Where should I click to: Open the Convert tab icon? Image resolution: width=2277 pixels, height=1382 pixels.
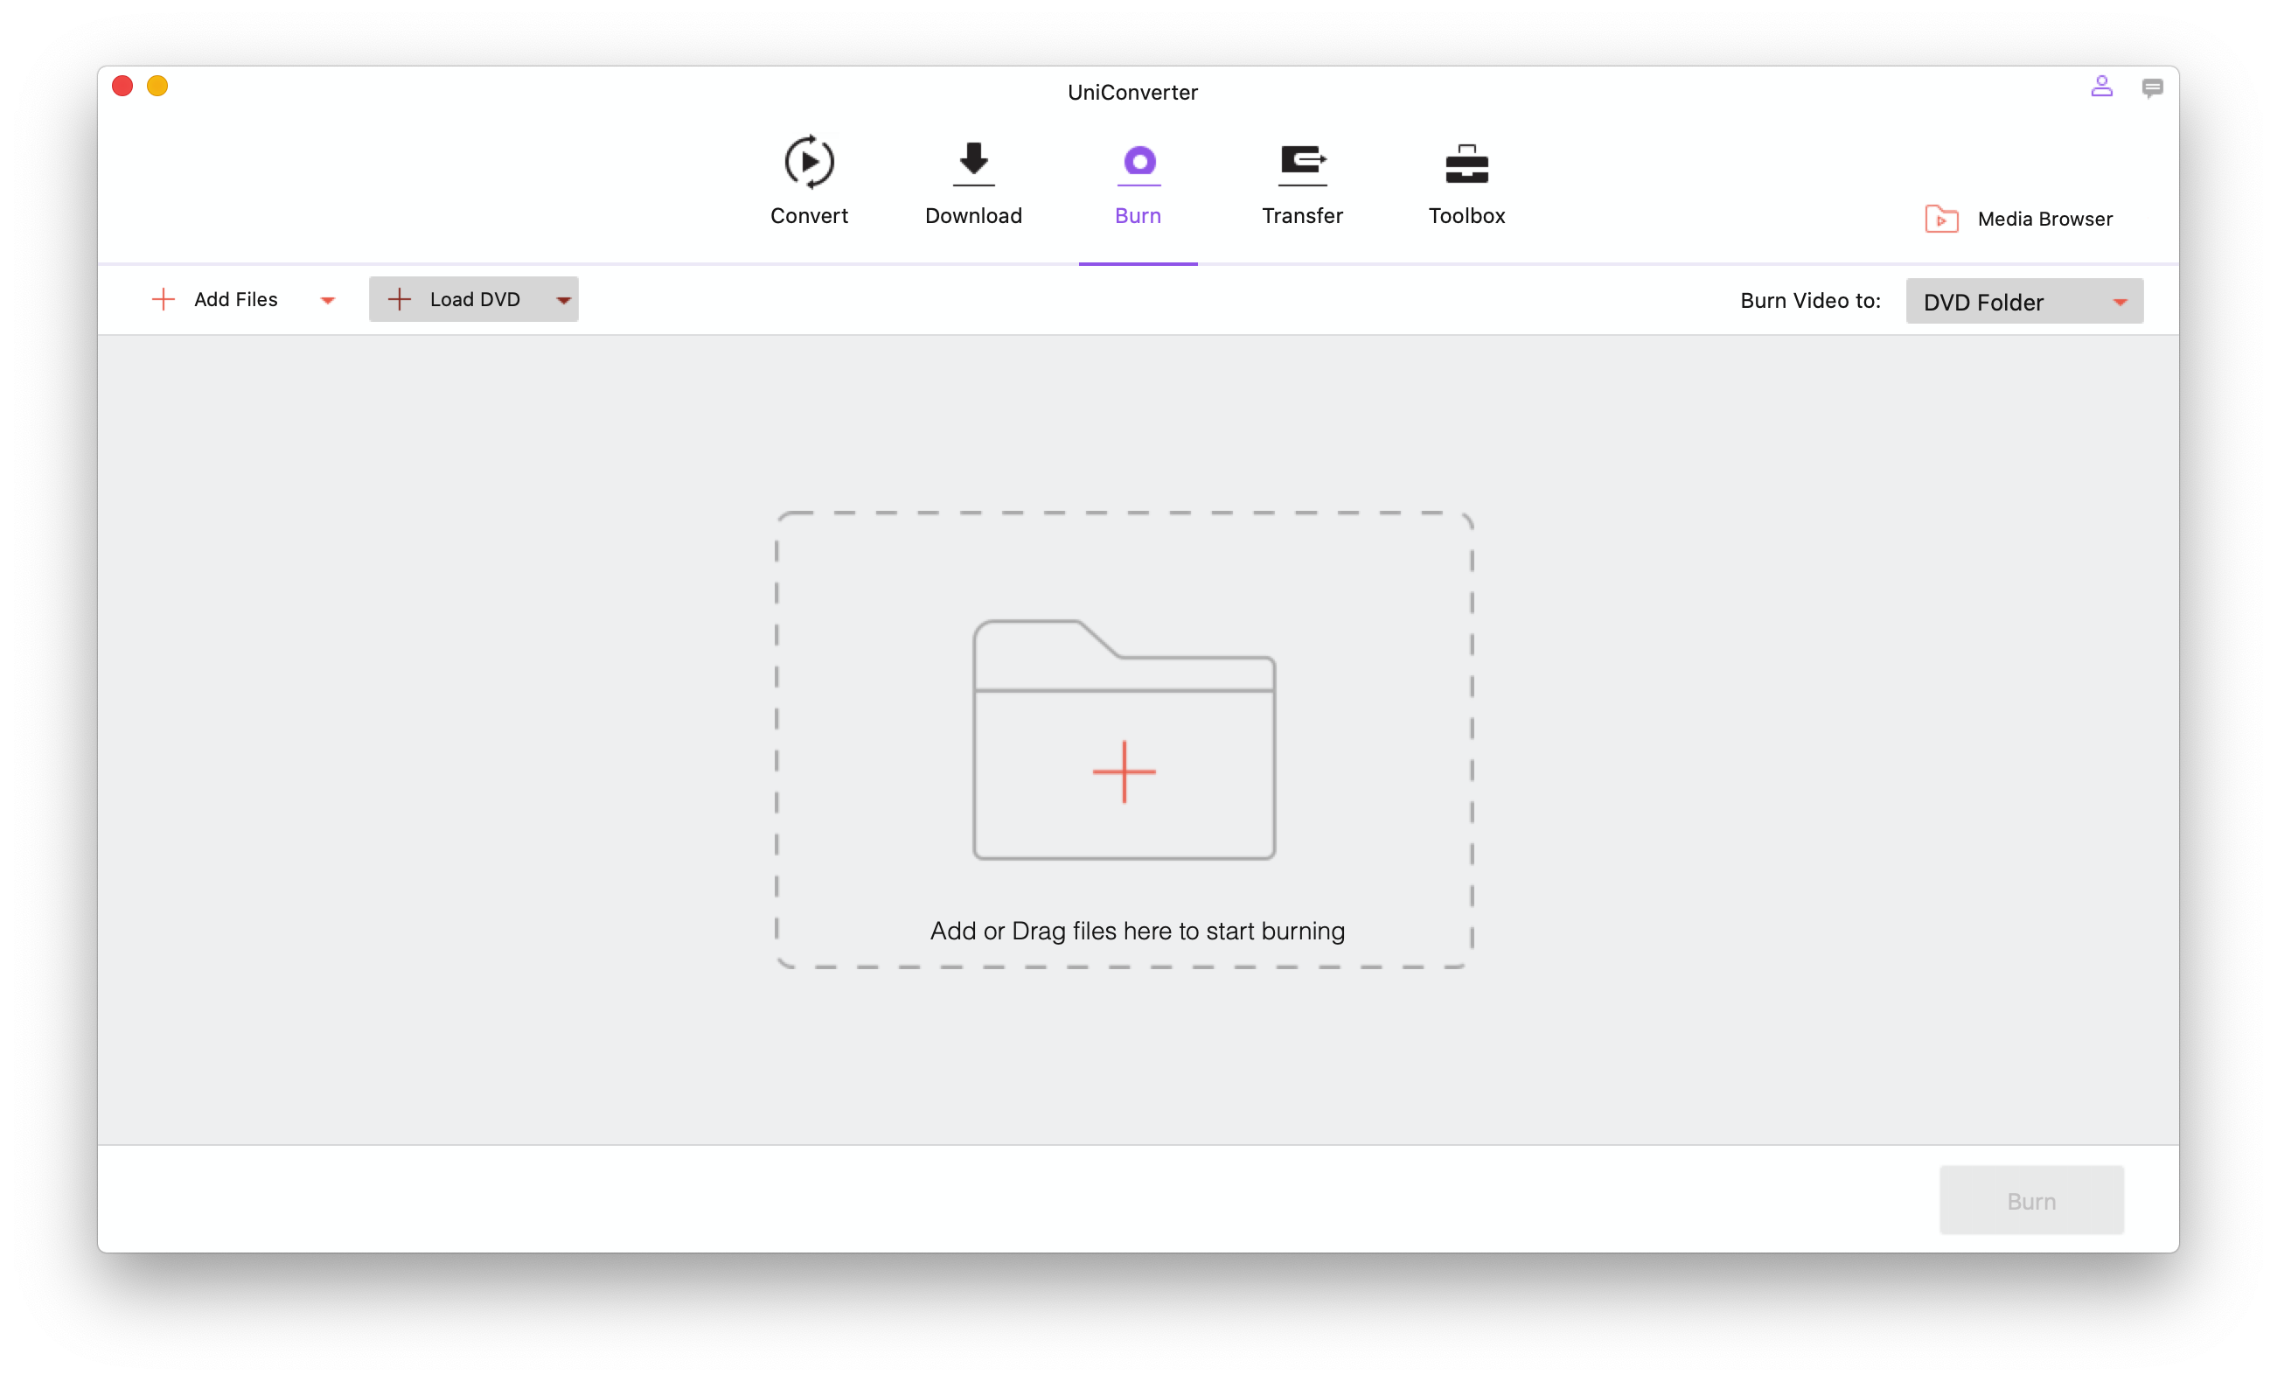(x=809, y=162)
